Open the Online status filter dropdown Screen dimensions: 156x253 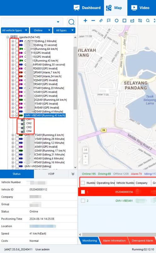pos(41,30)
